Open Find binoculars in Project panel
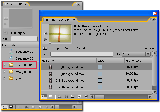160x112 pixels. point(27,107)
